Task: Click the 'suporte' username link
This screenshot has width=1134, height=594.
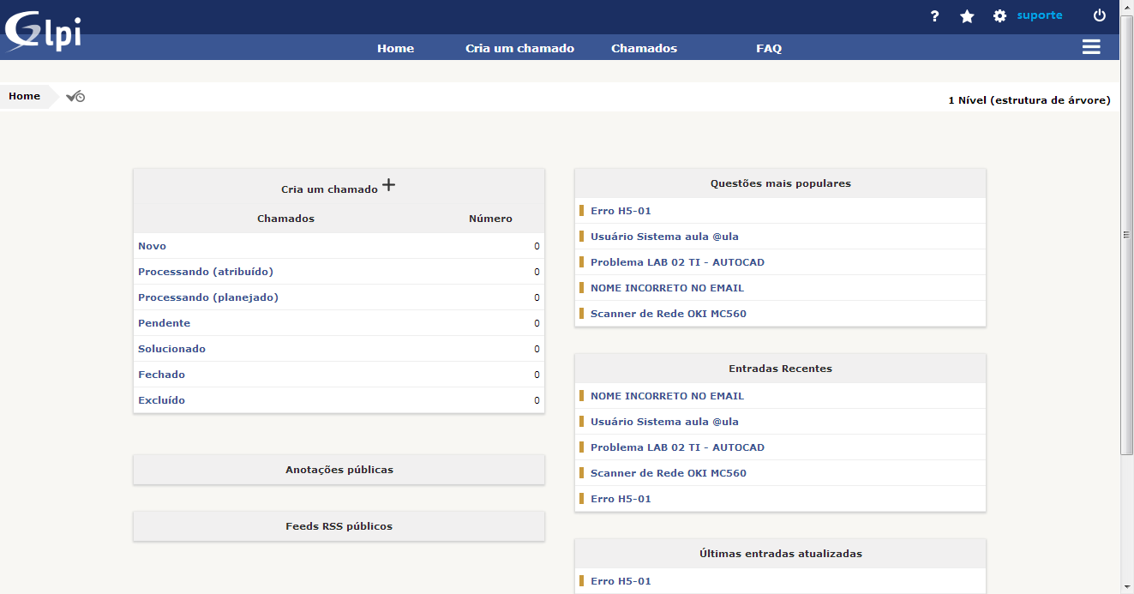Action: [x=1039, y=15]
